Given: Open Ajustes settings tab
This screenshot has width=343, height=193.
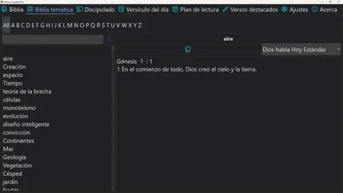Looking at the screenshot, I should 295,10.
